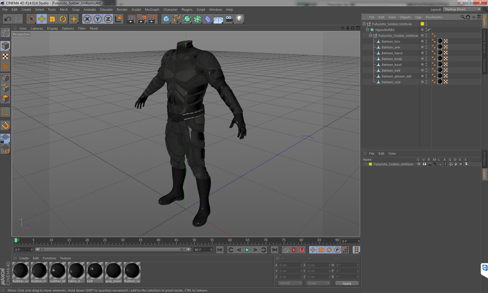Click the X position coordinate field

click(x=290, y=265)
